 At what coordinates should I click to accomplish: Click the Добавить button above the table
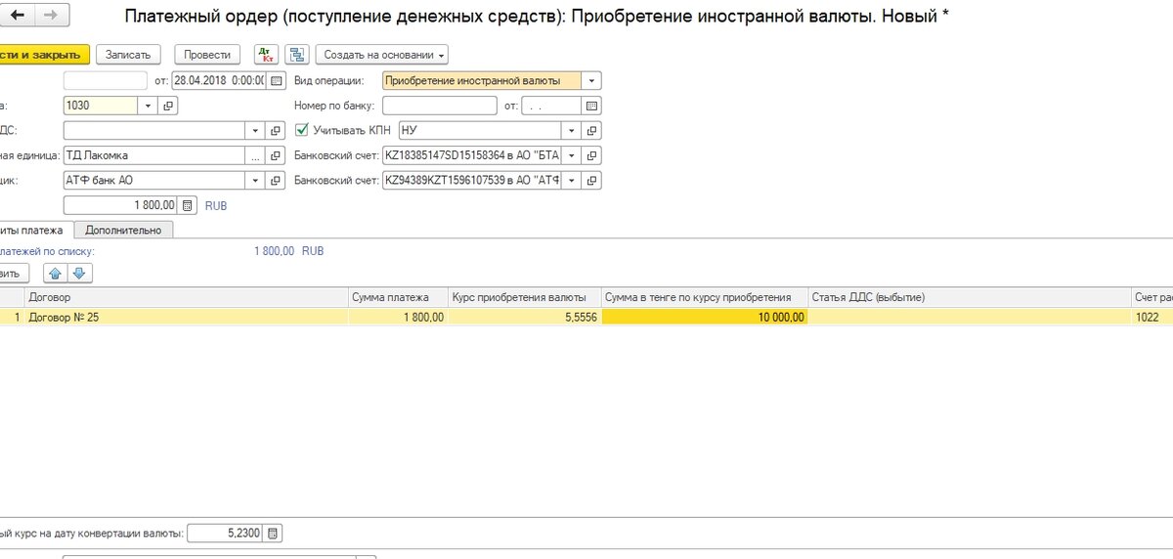click(x=15, y=273)
